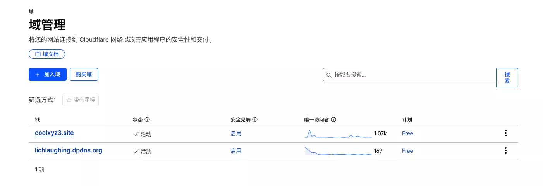
Task: Click the visitors sparkline for coolxyz3.site
Action: 338,134
